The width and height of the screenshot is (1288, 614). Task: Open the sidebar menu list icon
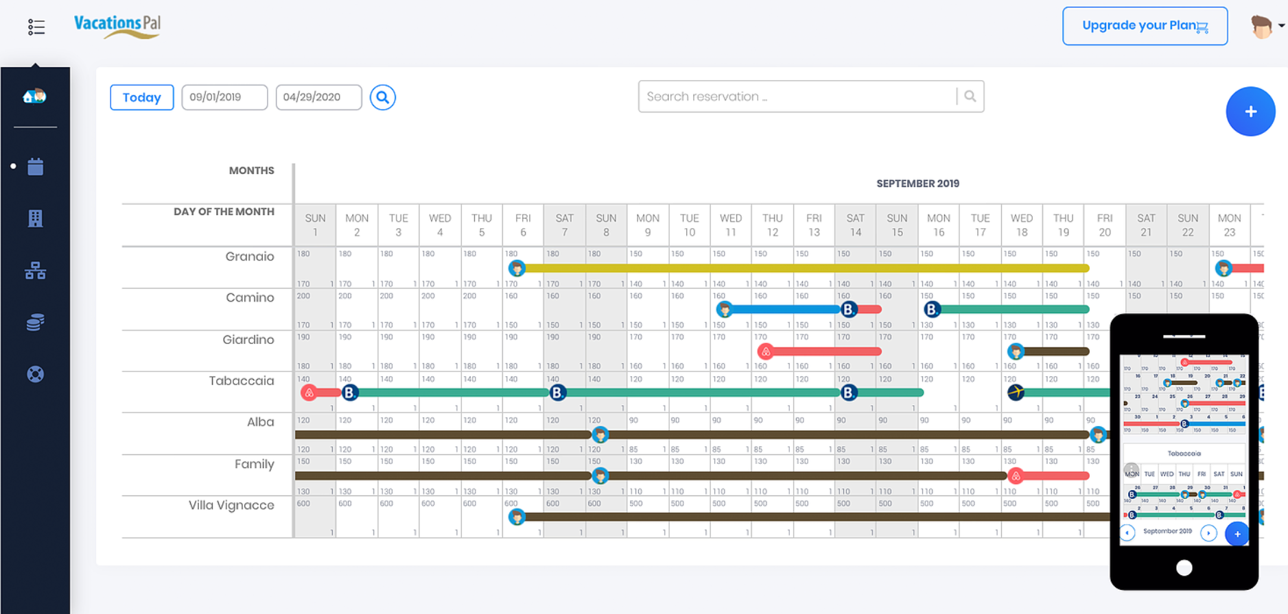(36, 27)
